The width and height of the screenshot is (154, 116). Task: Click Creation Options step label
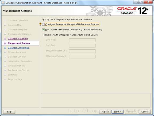[x=17, y=66]
